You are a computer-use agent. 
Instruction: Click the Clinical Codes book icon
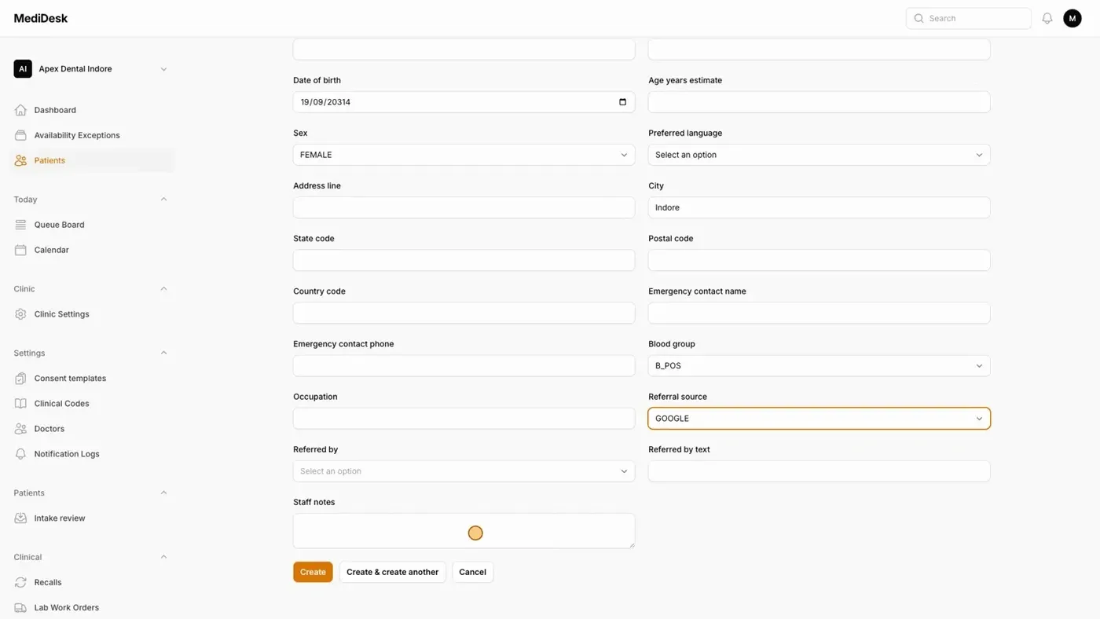pos(20,404)
